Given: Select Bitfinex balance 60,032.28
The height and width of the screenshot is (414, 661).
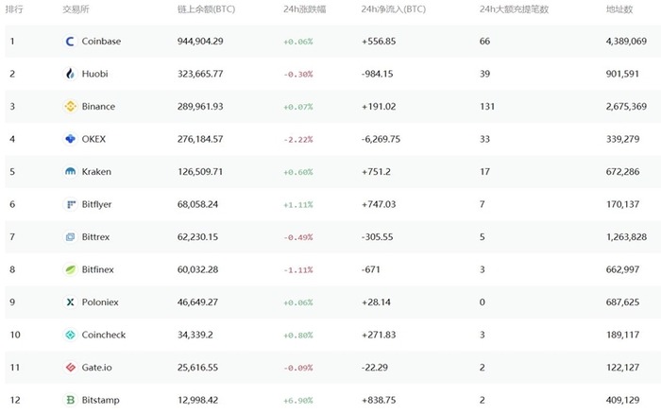Looking at the screenshot, I should [197, 269].
